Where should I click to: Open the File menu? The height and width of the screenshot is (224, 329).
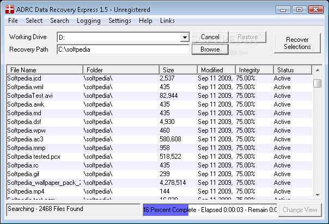(x=13, y=21)
